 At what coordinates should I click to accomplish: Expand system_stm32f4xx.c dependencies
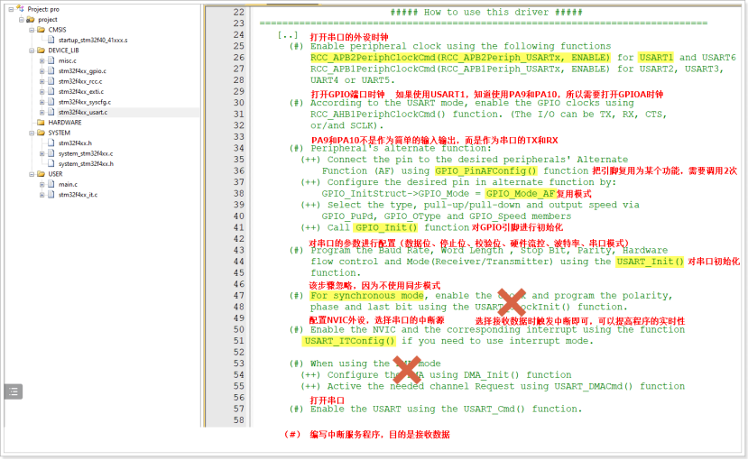[x=42, y=153]
